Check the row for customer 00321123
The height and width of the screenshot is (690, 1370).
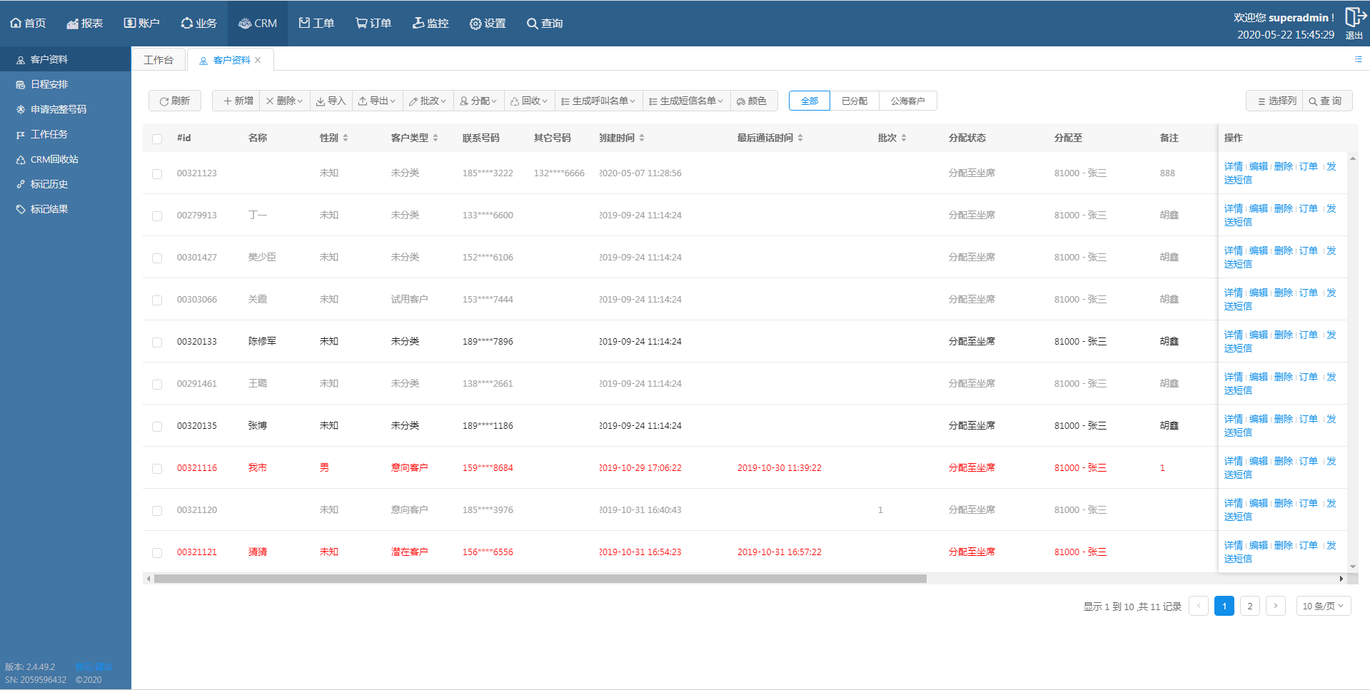point(157,174)
